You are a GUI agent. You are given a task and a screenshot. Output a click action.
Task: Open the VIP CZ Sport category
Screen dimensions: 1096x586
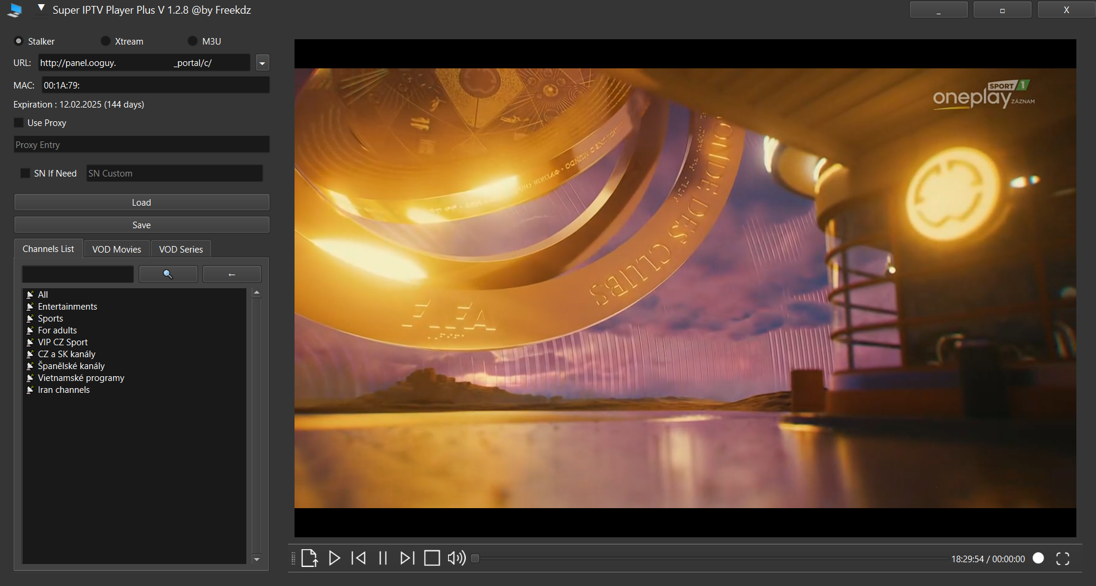62,342
